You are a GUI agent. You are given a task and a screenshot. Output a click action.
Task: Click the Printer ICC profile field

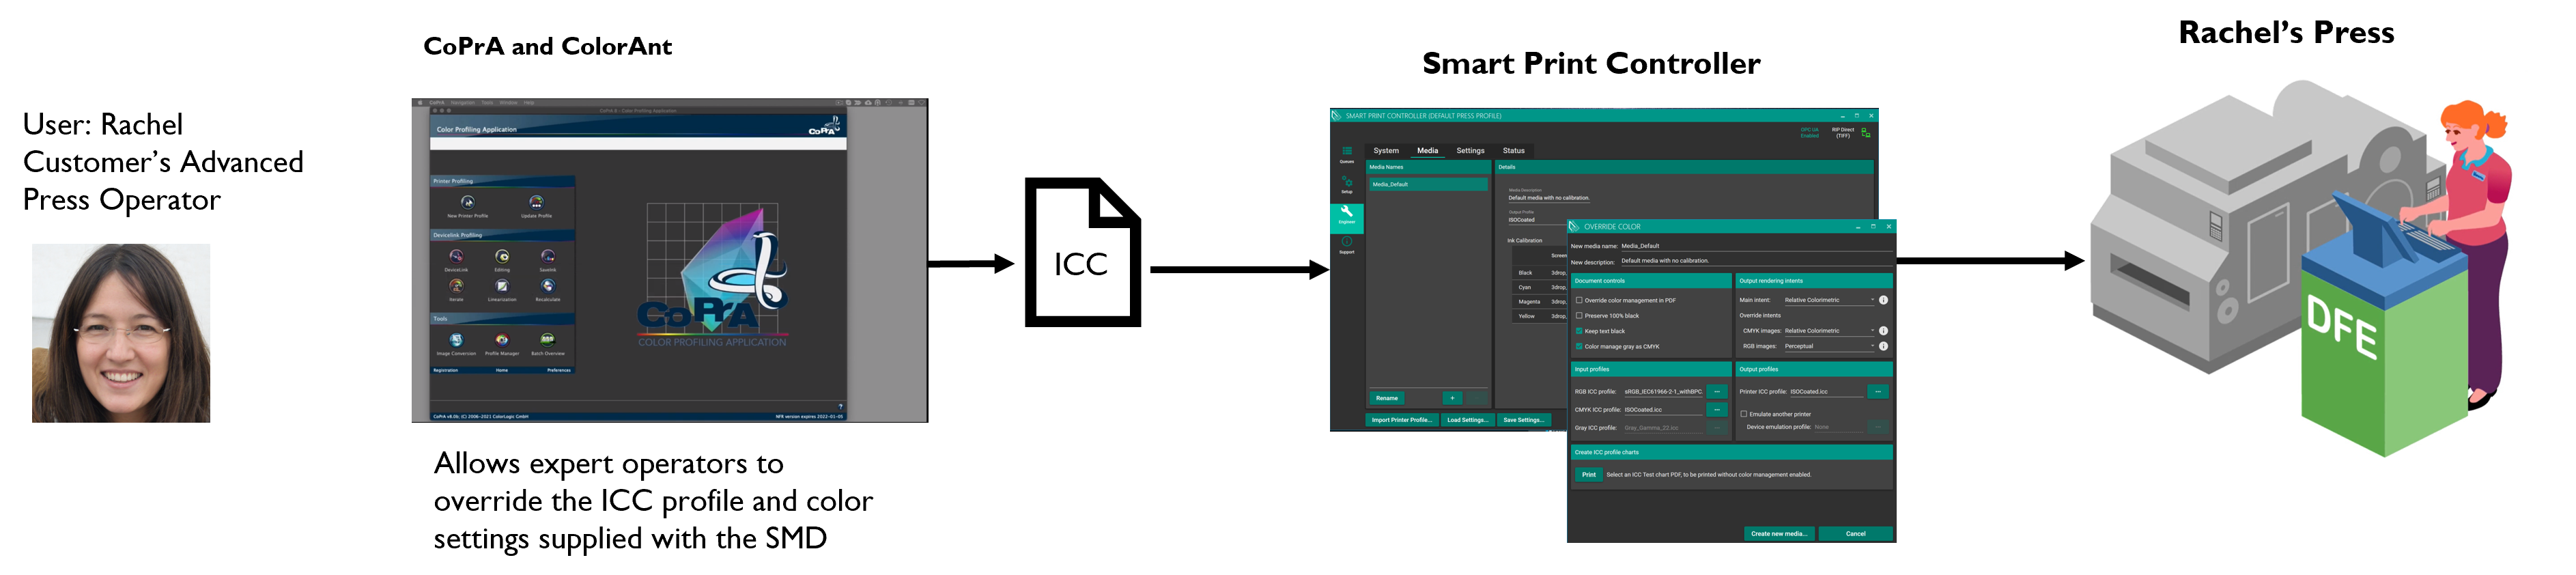point(1826,392)
